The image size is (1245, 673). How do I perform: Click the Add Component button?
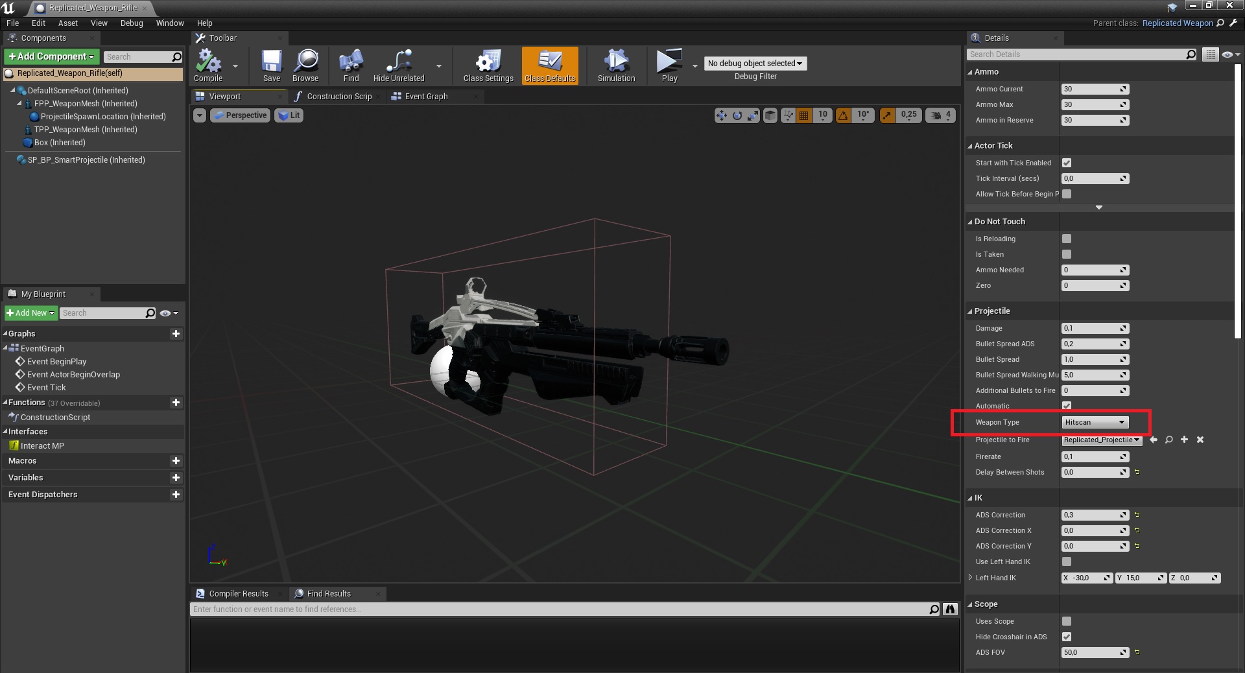[x=52, y=57]
